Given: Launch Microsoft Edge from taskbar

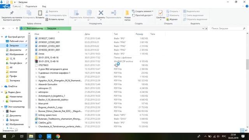Looking at the screenshot, I should tap(40, 136).
